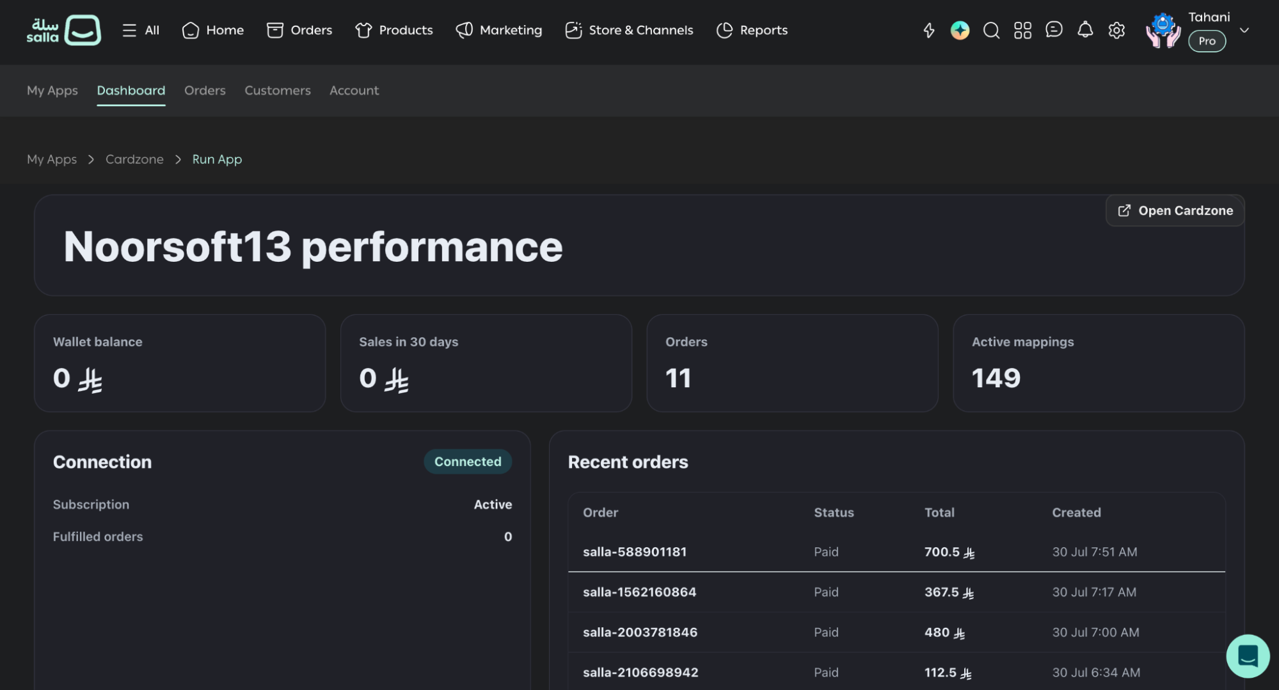Go to Home in top navigation
Viewport: 1279px width, 690px height.
tap(213, 30)
